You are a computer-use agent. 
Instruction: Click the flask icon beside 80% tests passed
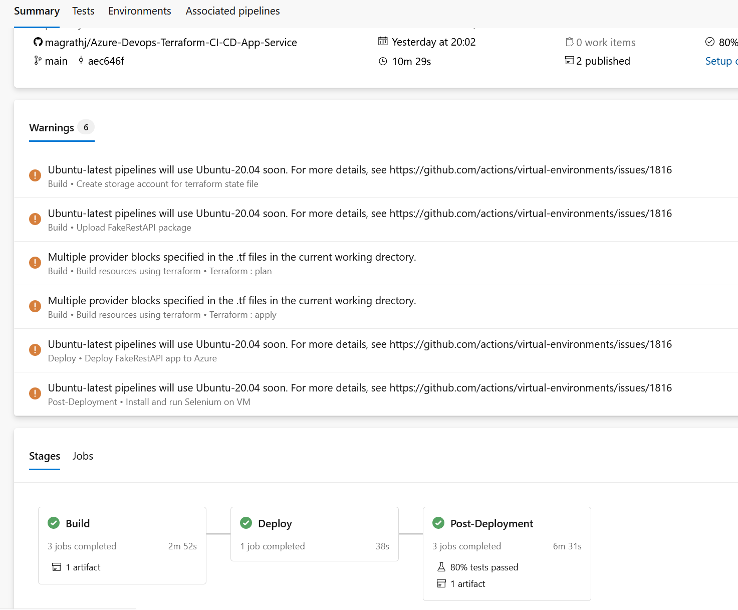(x=441, y=567)
